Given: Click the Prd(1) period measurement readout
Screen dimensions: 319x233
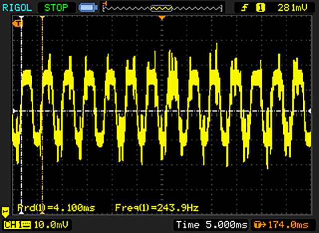Looking at the screenshot, I should click(56, 207).
